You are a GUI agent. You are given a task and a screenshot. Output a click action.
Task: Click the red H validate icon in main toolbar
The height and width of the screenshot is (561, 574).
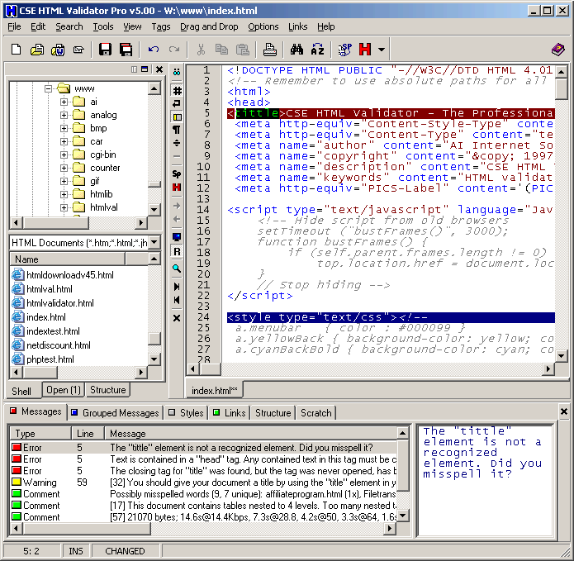pyautogui.click(x=365, y=49)
